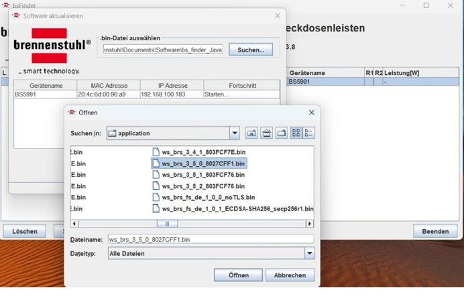Expand the 'Suchen in' application dropdown
The width and height of the screenshot is (464, 300).
235,133
